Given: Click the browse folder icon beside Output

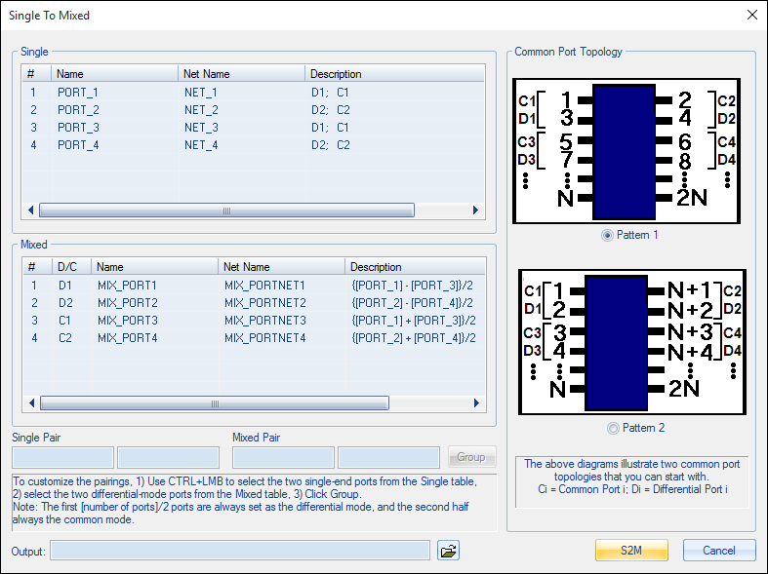Looking at the screenshot, I should pos(448,551).
